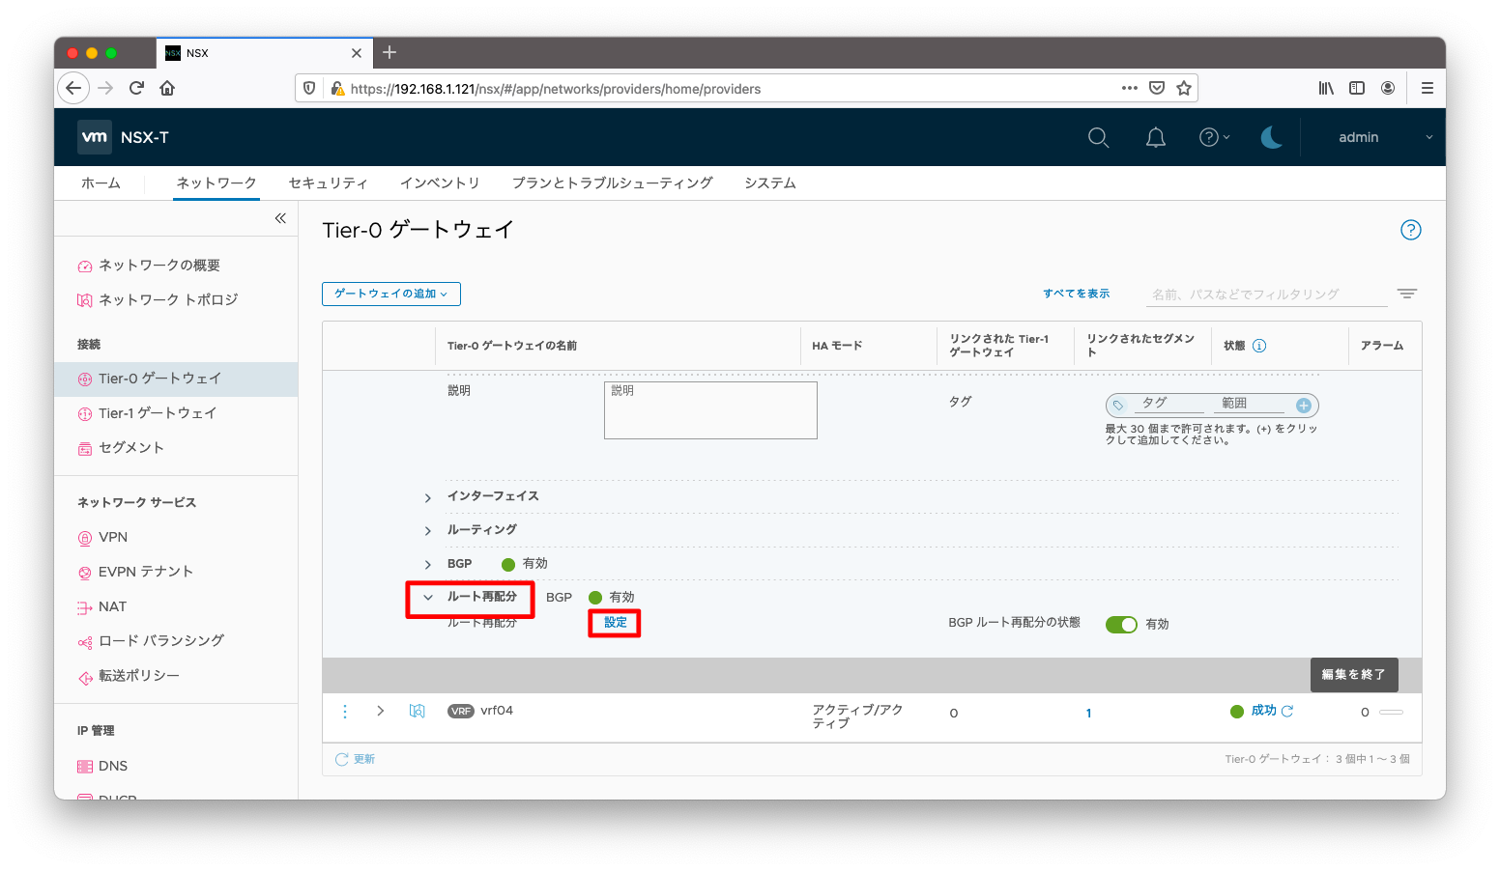The image size is (1500, 871).
Task: Click the status info icon
Action: pyautogui.click(x=1259, y=346)
